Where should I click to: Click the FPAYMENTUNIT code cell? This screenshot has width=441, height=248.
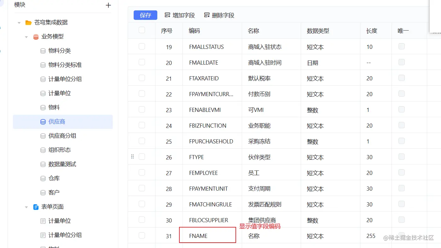point(212,188)
